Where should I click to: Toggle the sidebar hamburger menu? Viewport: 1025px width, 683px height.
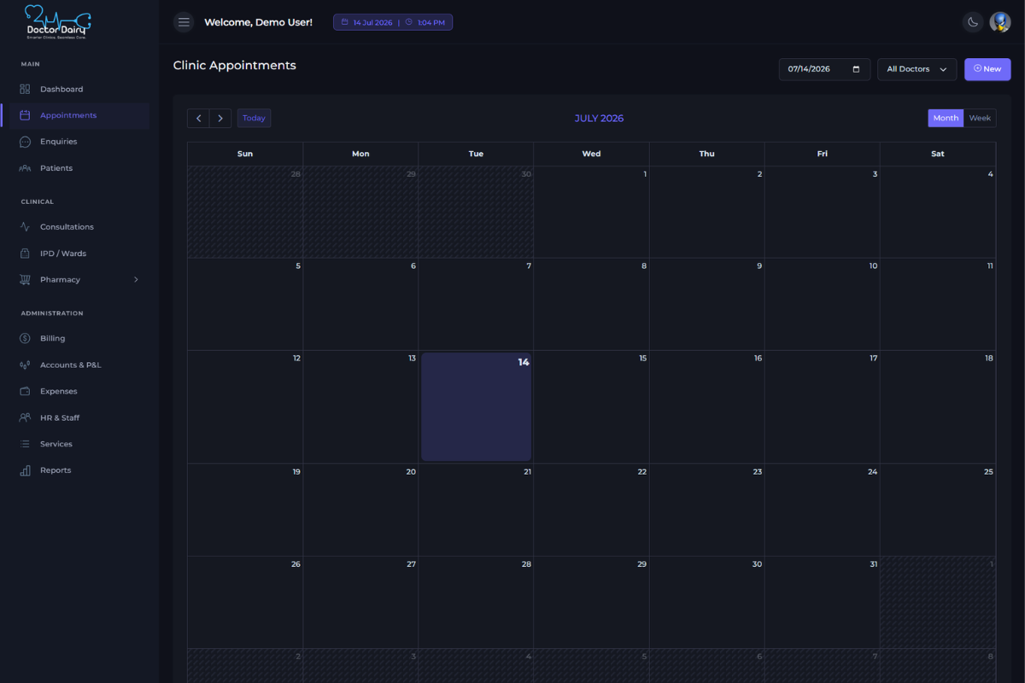coord(184,22)
